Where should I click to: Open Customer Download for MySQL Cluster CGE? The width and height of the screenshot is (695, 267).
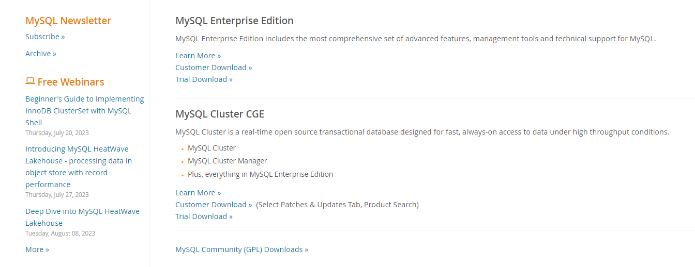click(214, 205)
